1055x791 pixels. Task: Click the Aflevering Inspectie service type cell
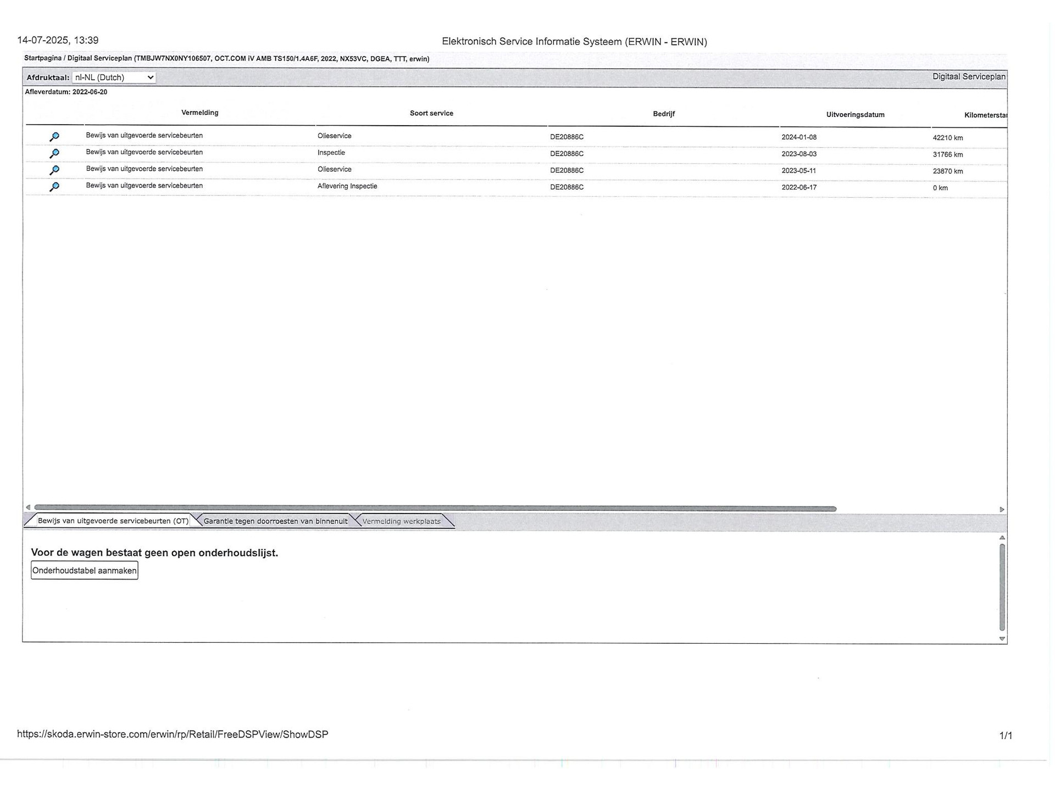(347, 186)
